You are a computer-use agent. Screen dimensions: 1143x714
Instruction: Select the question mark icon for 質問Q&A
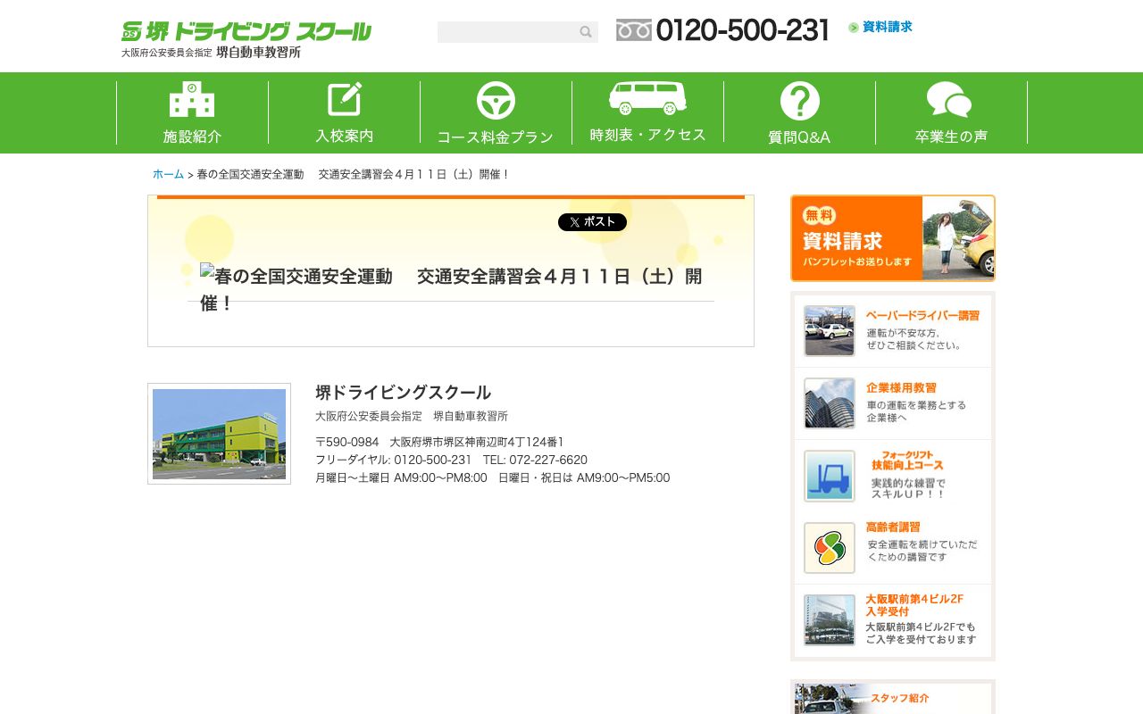[x=799, y=98]
